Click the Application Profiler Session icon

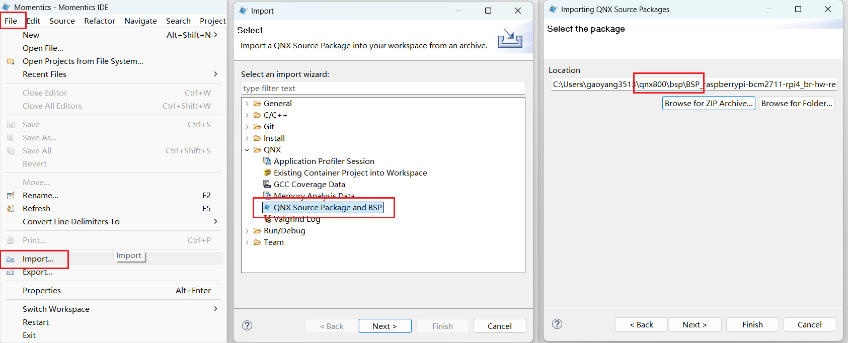pyautogui.click(x=267, y=161)
